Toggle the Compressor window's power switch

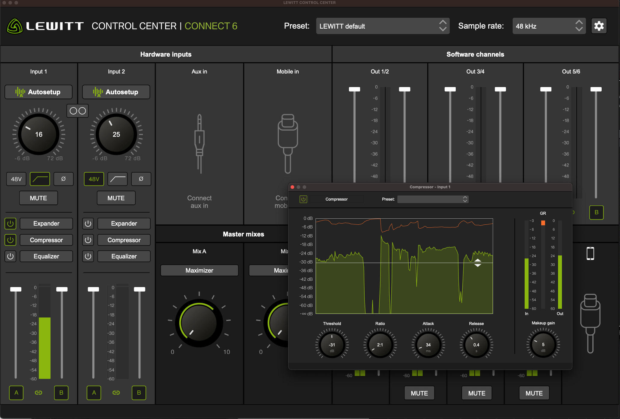point(303,199)
